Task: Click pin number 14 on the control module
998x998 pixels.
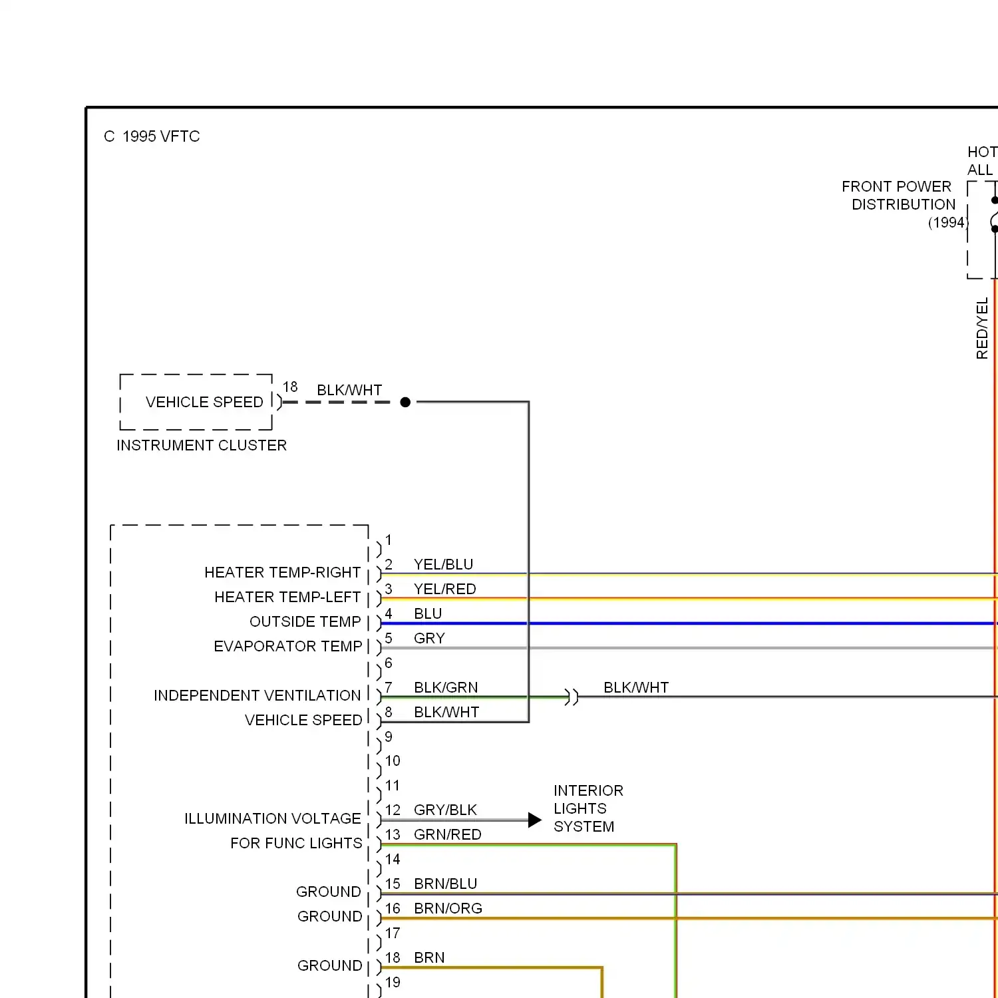Action: [x=393, y=859]
